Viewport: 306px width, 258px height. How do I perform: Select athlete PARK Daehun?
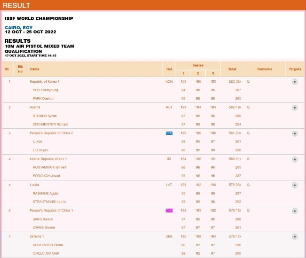click(x=43, y=98)
